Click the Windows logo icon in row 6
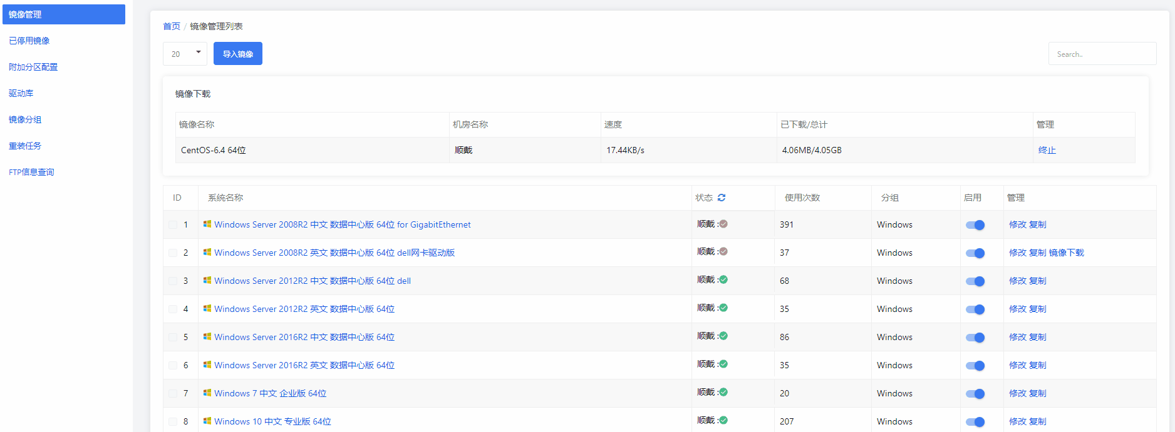The height and width of the screenshot is (432, 1175). tap(207, 364)
